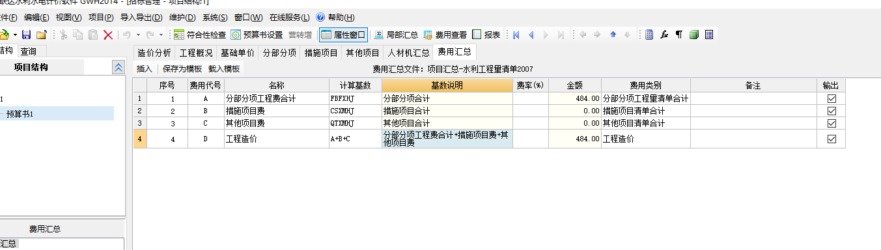Go to previous record navigation icon

pos(531,35)
